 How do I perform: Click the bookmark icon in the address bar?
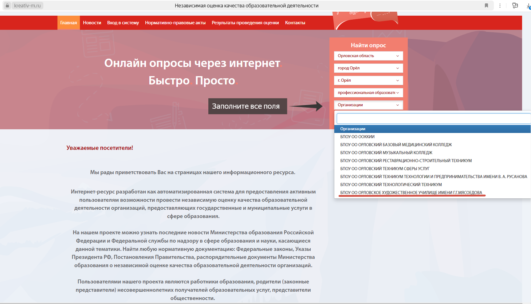point(486,6)
